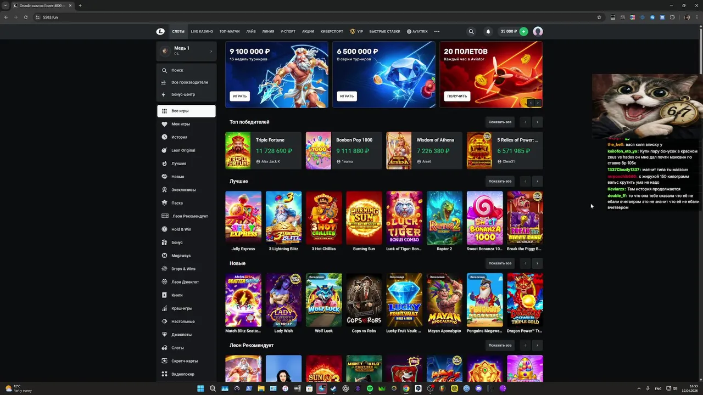The height and width of the screenshot is (395, 703).
Task: Open Burning Sun game thumbnail
Action: (364, 218)
